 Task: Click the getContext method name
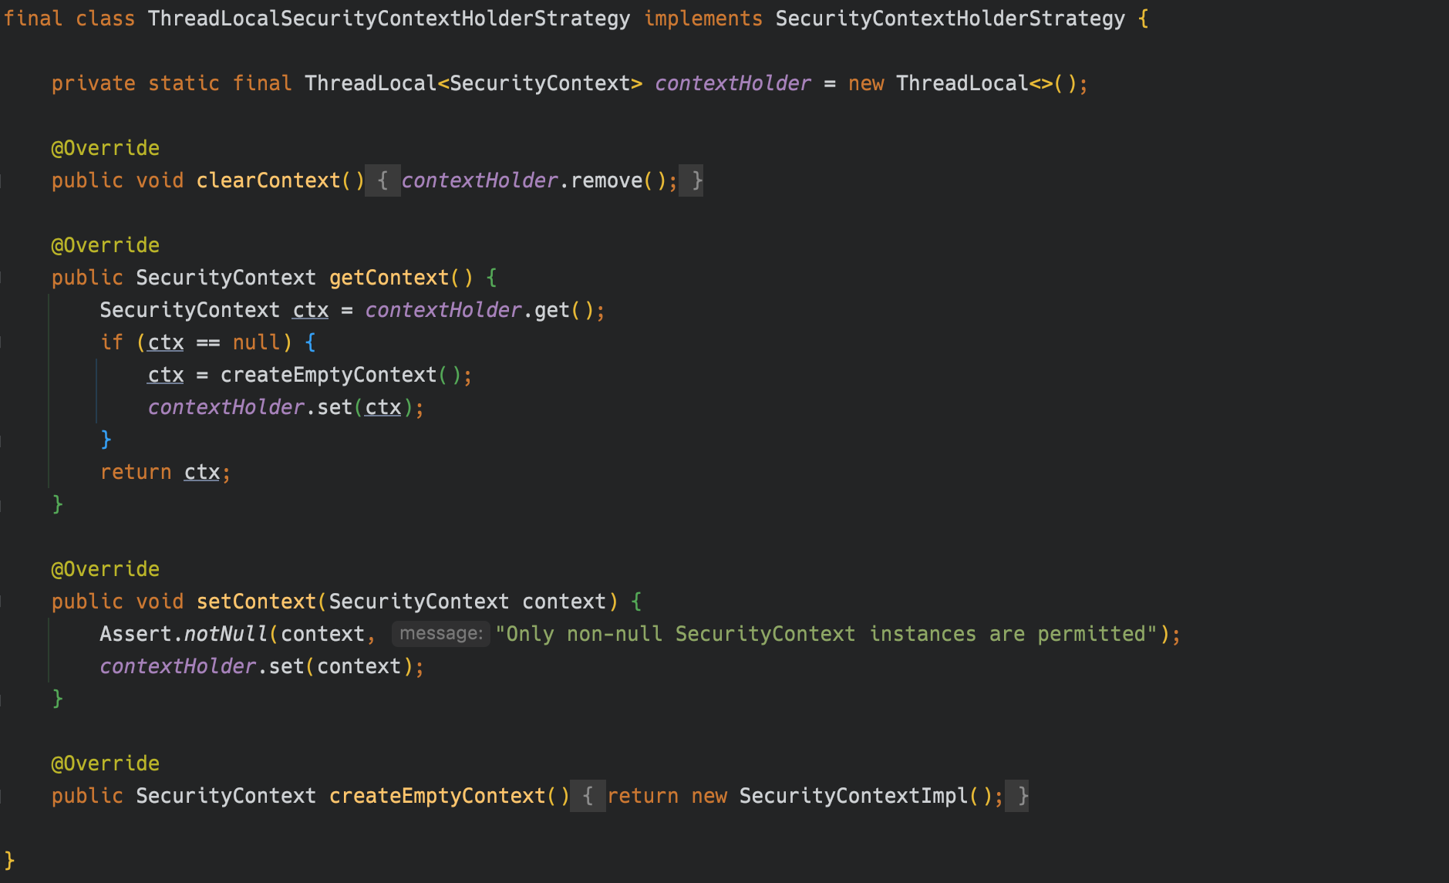(389, 278)
